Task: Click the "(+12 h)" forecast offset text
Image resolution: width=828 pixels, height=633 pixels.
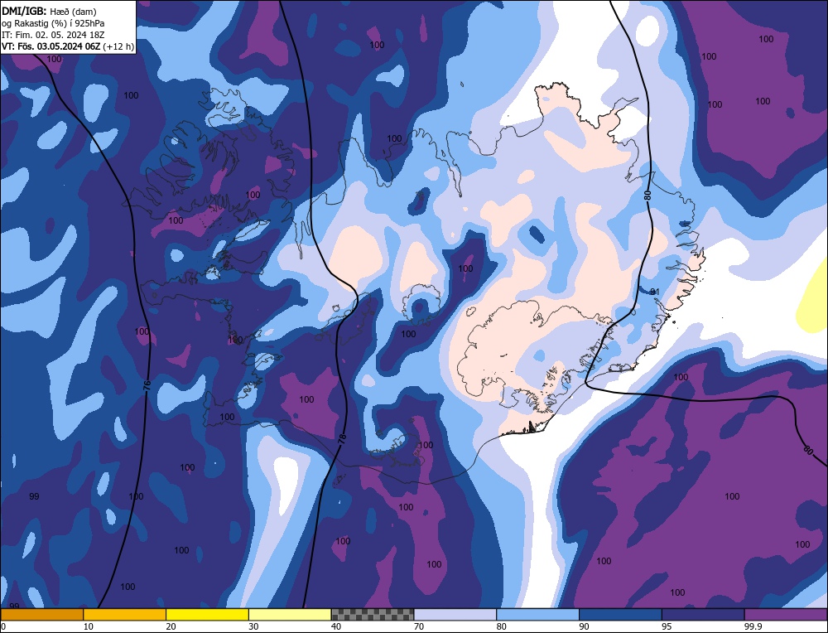Action: [x=118, y=46]
